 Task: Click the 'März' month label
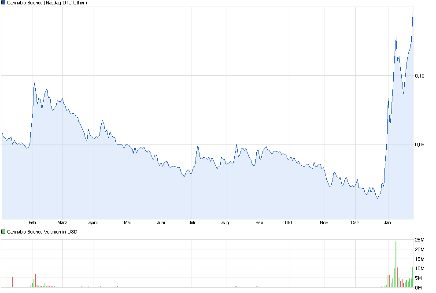[x=62, y=223]
